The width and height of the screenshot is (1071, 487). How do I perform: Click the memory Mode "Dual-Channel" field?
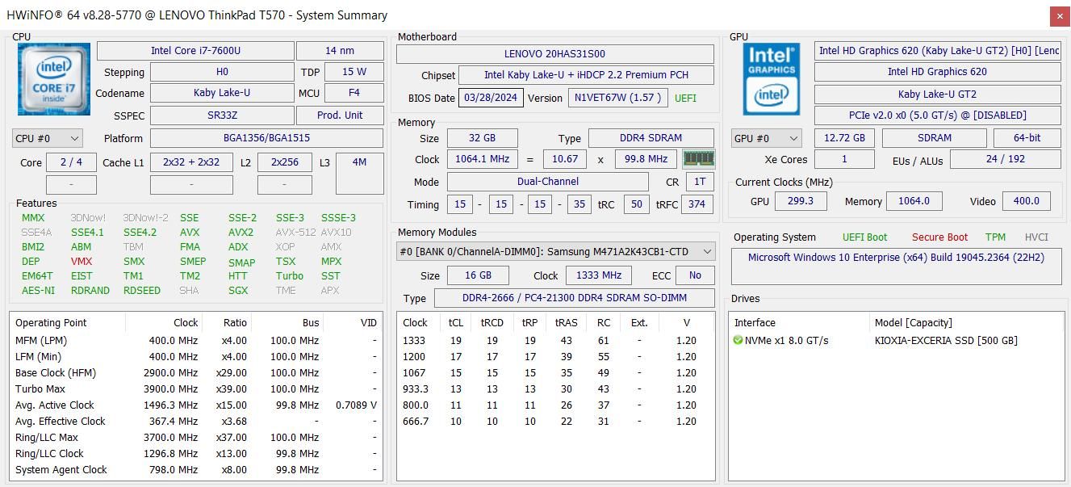click(548, 182)
